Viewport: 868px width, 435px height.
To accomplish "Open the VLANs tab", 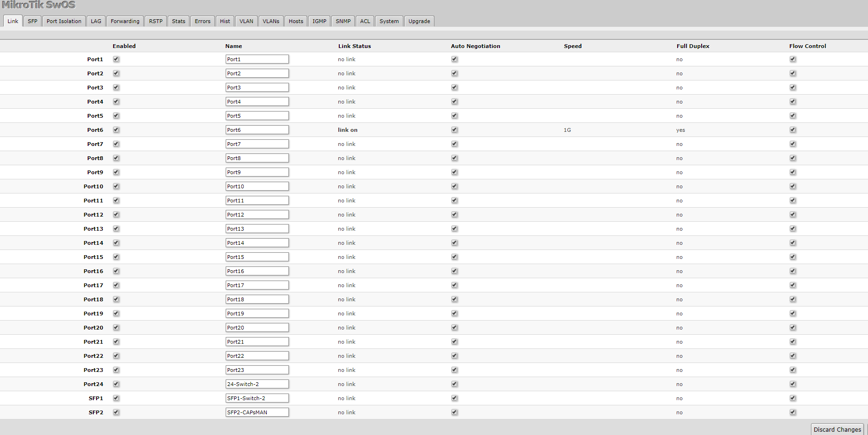I will click(x=271, y=21).
